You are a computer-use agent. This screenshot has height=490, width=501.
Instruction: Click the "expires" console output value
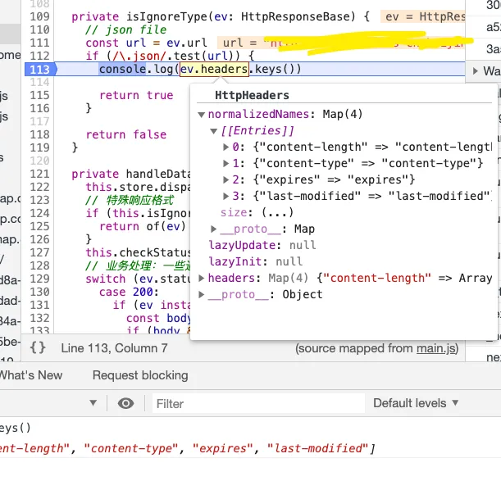pyautogui.click(x=222, y=448)
